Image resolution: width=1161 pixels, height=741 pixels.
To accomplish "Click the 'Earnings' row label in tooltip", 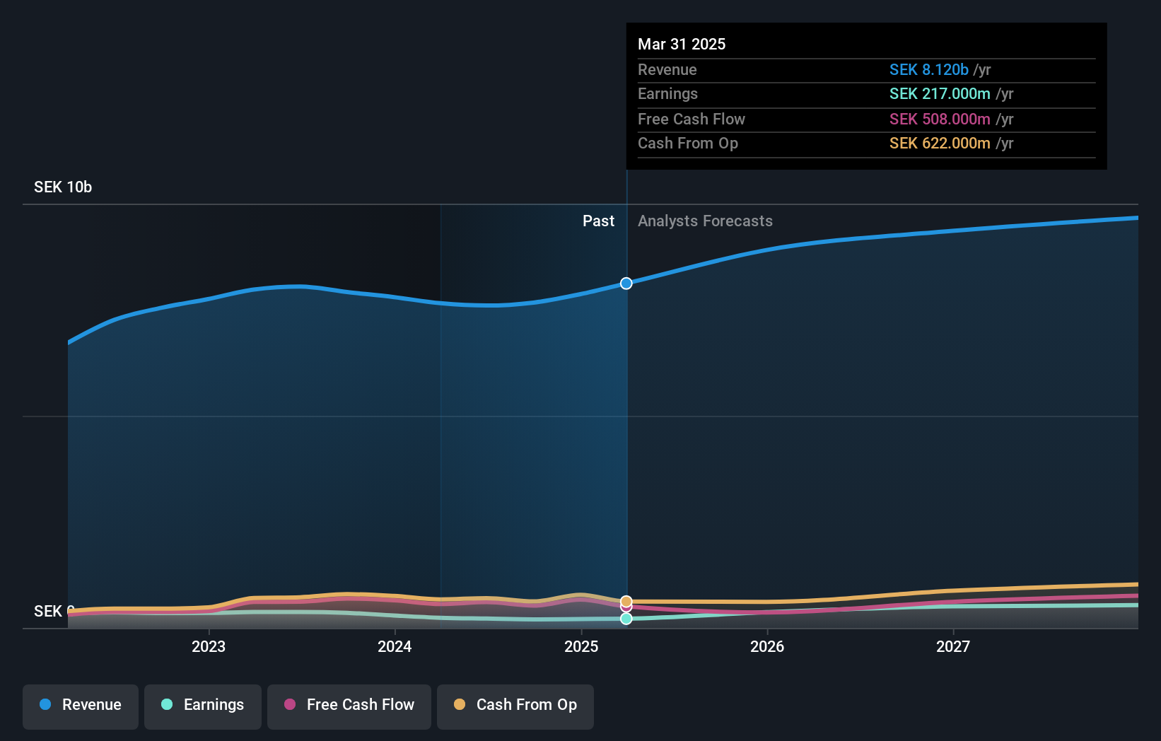I will 667,94.
